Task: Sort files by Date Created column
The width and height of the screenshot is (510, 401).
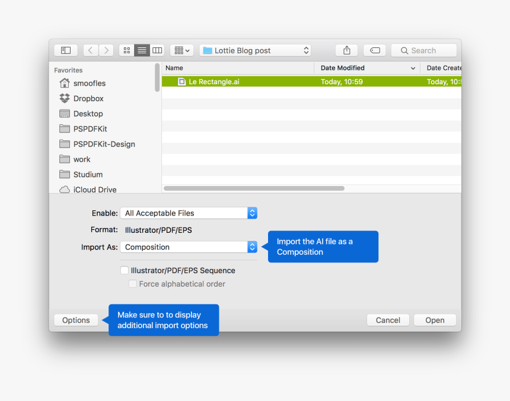Action: click(441, 68)
